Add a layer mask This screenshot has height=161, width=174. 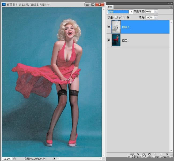(x=143, y=154)
